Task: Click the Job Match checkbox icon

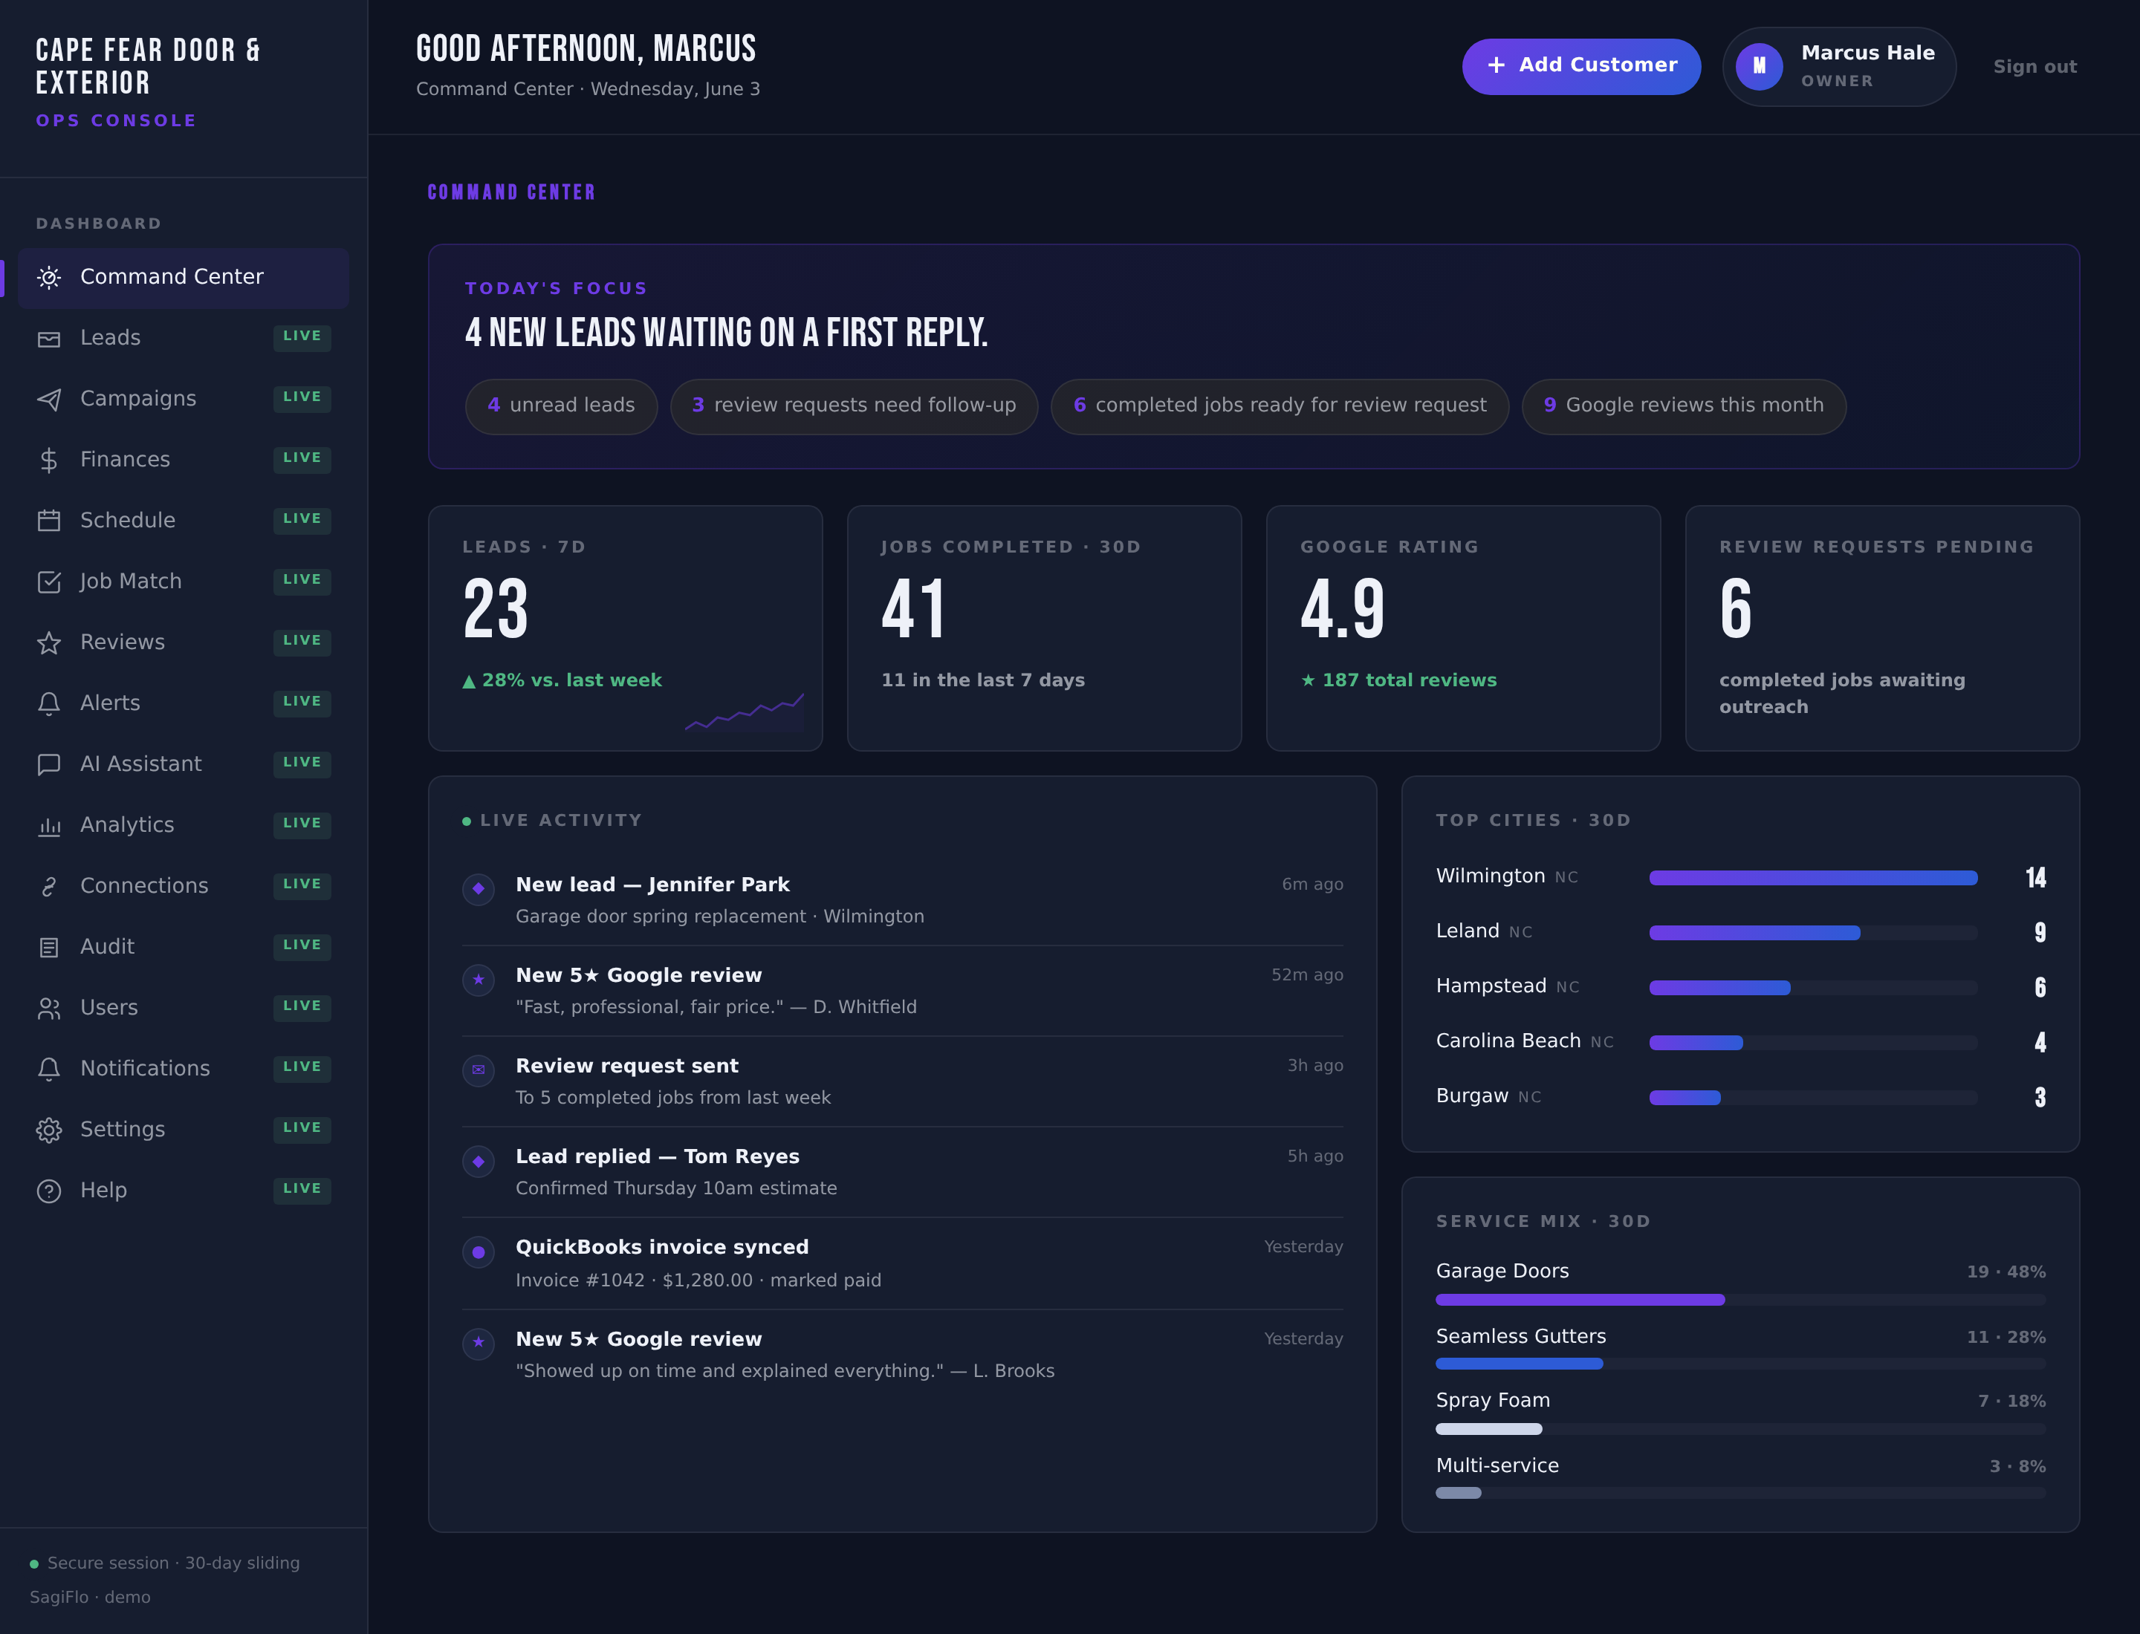Action: (x=48, y=582)
